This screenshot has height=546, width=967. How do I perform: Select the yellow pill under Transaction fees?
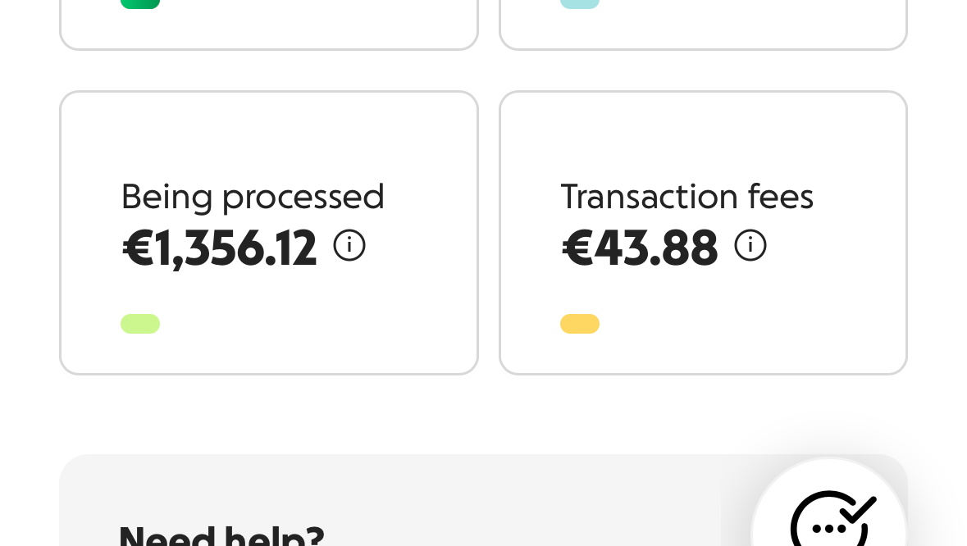580,324
